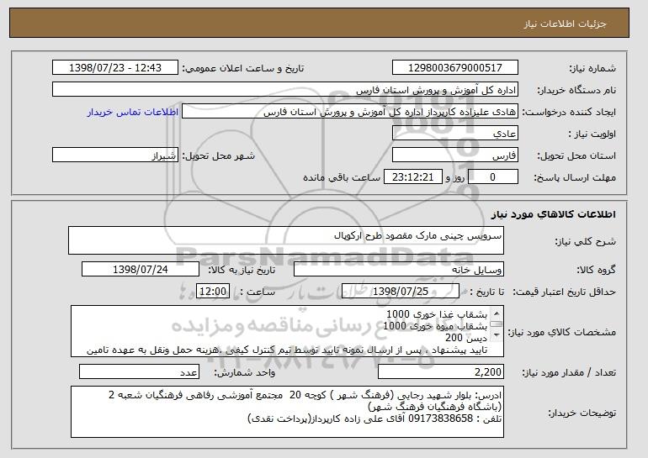Click the scrollbar thumb in specifications box

click(x=497, y=324)
